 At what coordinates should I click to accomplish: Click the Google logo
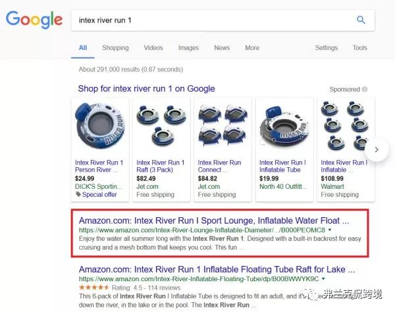coord(33,19)
